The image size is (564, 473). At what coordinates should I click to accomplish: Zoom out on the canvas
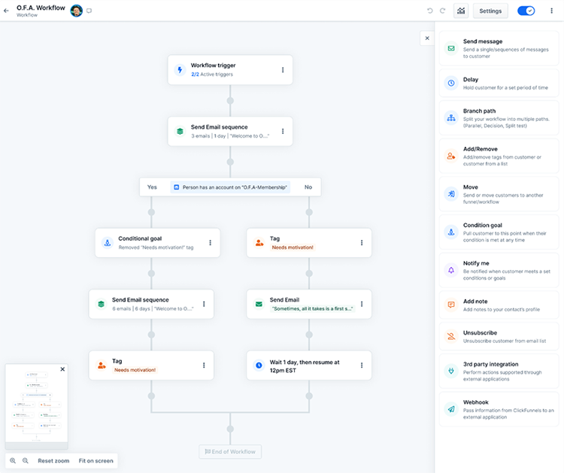[x=26, y=461]
